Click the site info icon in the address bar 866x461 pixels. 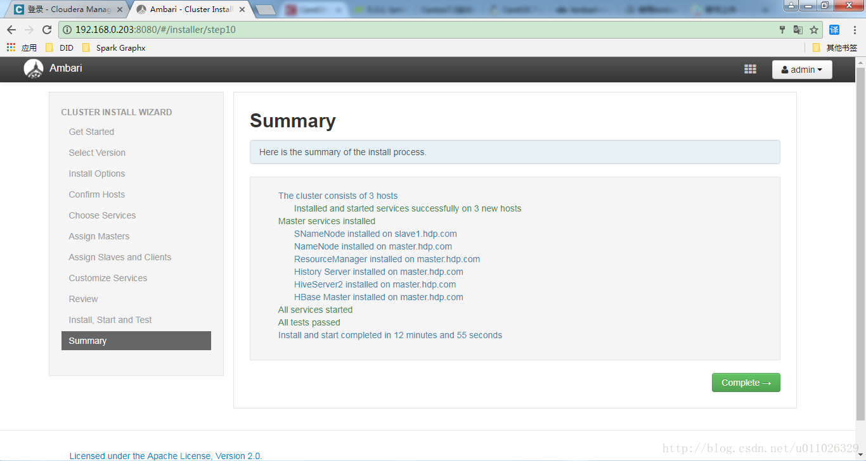coord(67,30)
